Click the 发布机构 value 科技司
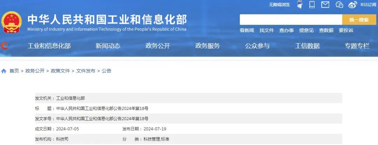The width and height of the screenshot is (378, 145). tap(62, 139)
